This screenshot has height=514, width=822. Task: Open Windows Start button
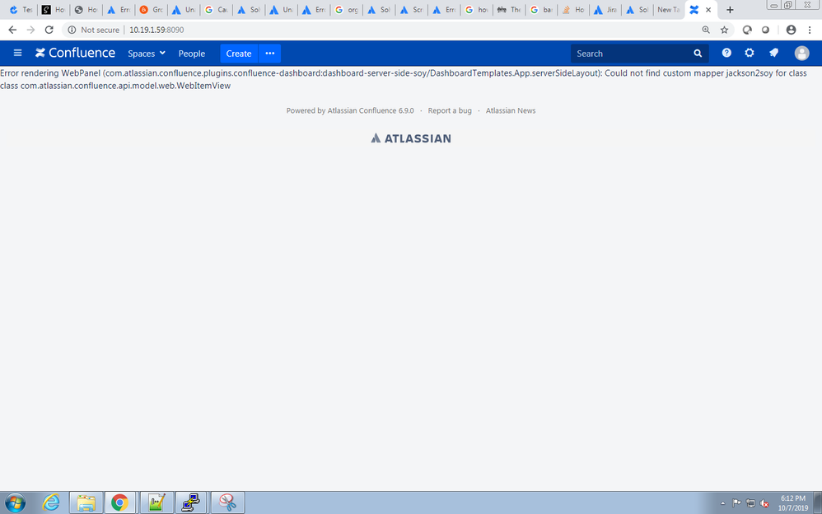pyautogui.click(x=15, y=502)
